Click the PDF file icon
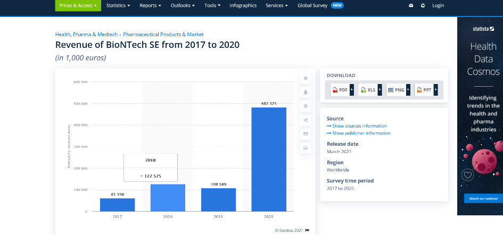This screenshot has width=503, height=235. [x=335, y=90]
